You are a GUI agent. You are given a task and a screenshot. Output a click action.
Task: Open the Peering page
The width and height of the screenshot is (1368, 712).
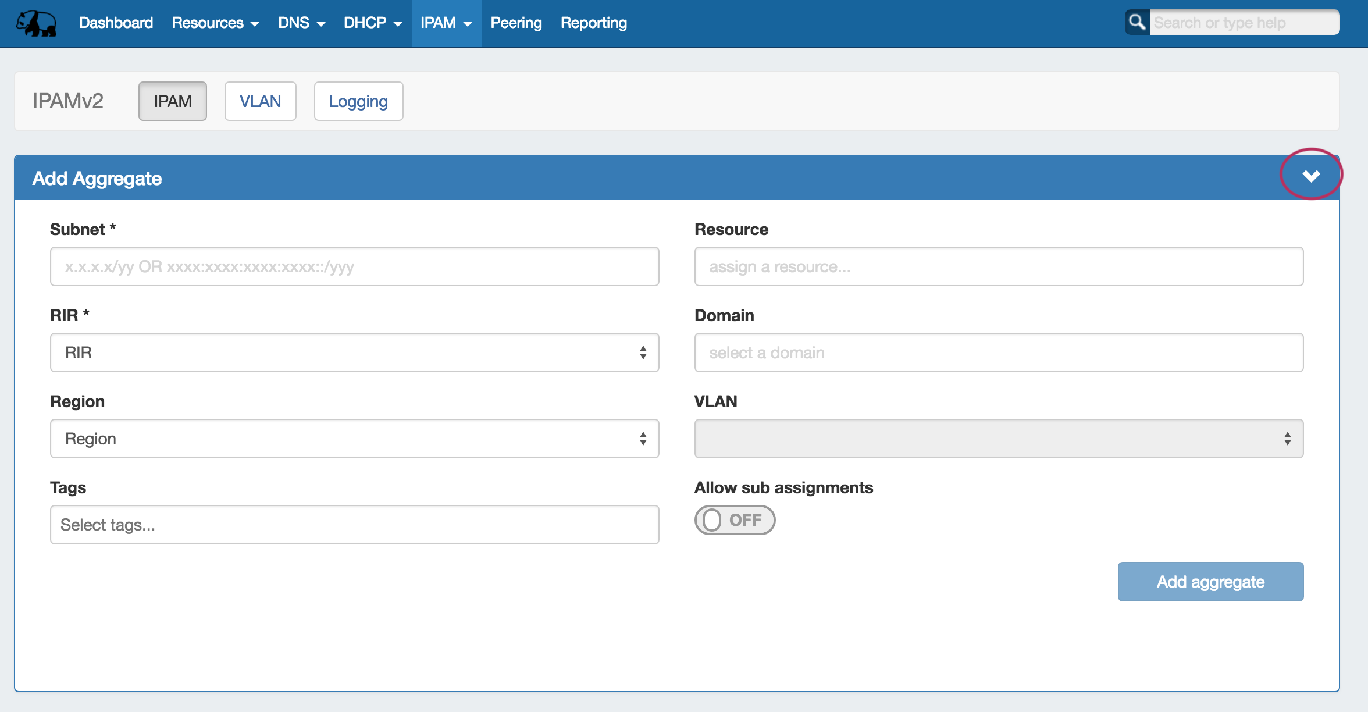click(516, 23)
